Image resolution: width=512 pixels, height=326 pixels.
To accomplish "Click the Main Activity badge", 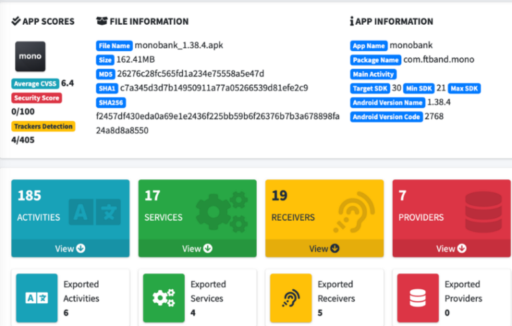I will click(373, 74).
